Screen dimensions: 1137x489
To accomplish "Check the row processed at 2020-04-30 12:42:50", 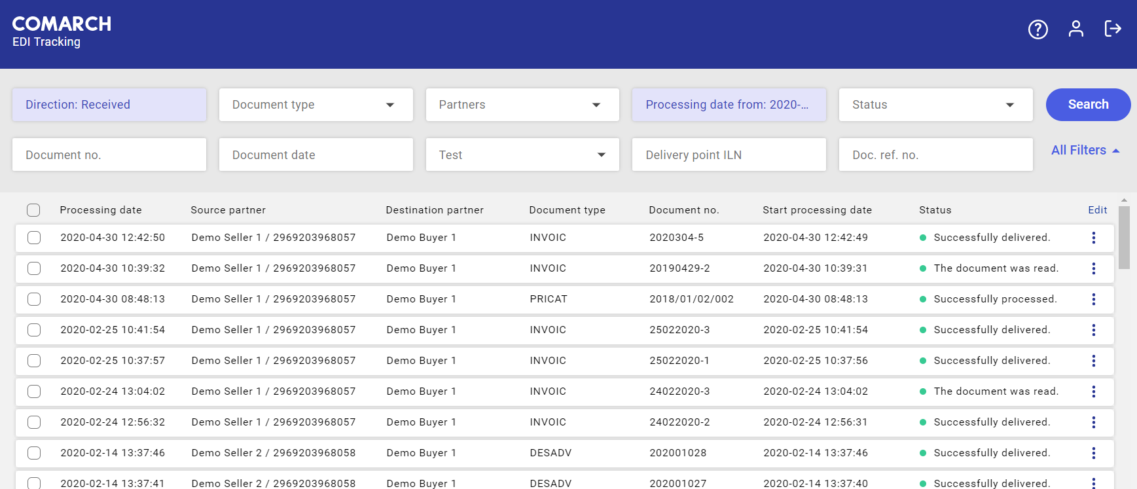I will pyautogui.click(x=34, y=238).
